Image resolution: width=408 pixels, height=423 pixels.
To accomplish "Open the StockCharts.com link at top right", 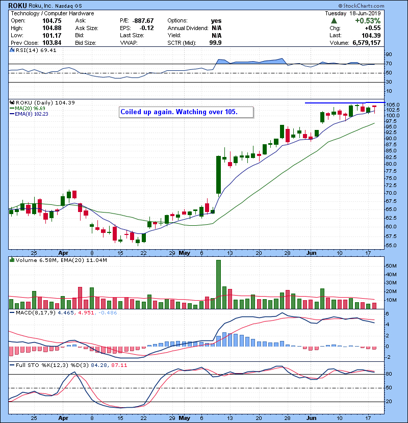I will [361, 6].
